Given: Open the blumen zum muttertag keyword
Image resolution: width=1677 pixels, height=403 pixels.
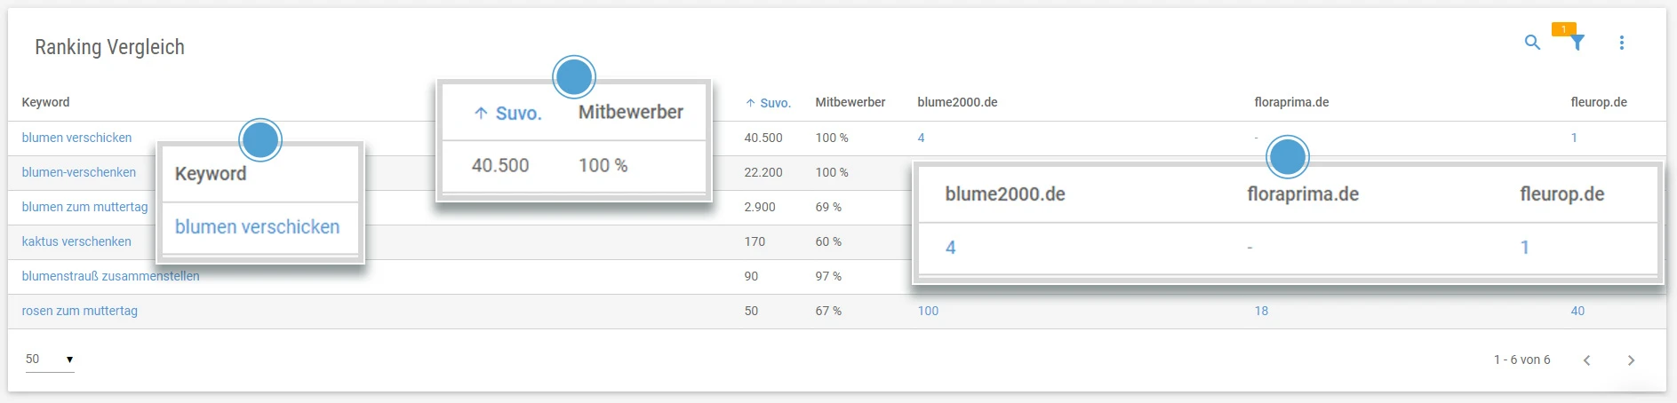Looking at the screenshot, I should pyautogui.click(x=84, y=207).
